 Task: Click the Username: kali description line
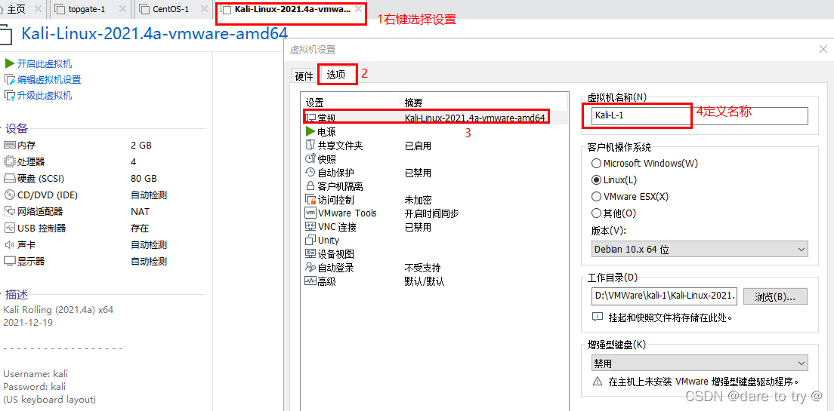click(x=36, y=374)
